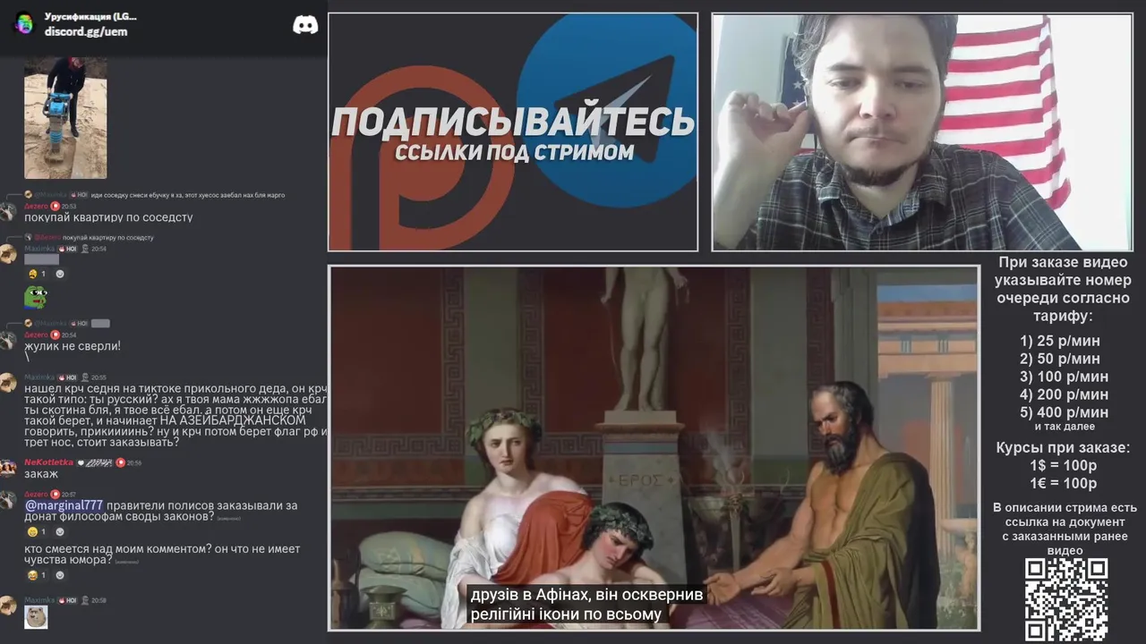
Task: Reveal the spoiler message from Maximka
Action: [41, 259]
